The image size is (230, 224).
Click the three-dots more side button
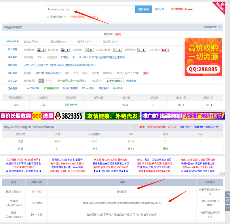pos(227,208)
